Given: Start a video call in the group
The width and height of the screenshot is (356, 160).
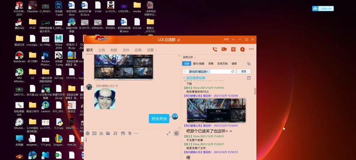Looking at the screenshot, I should (224, 50).
